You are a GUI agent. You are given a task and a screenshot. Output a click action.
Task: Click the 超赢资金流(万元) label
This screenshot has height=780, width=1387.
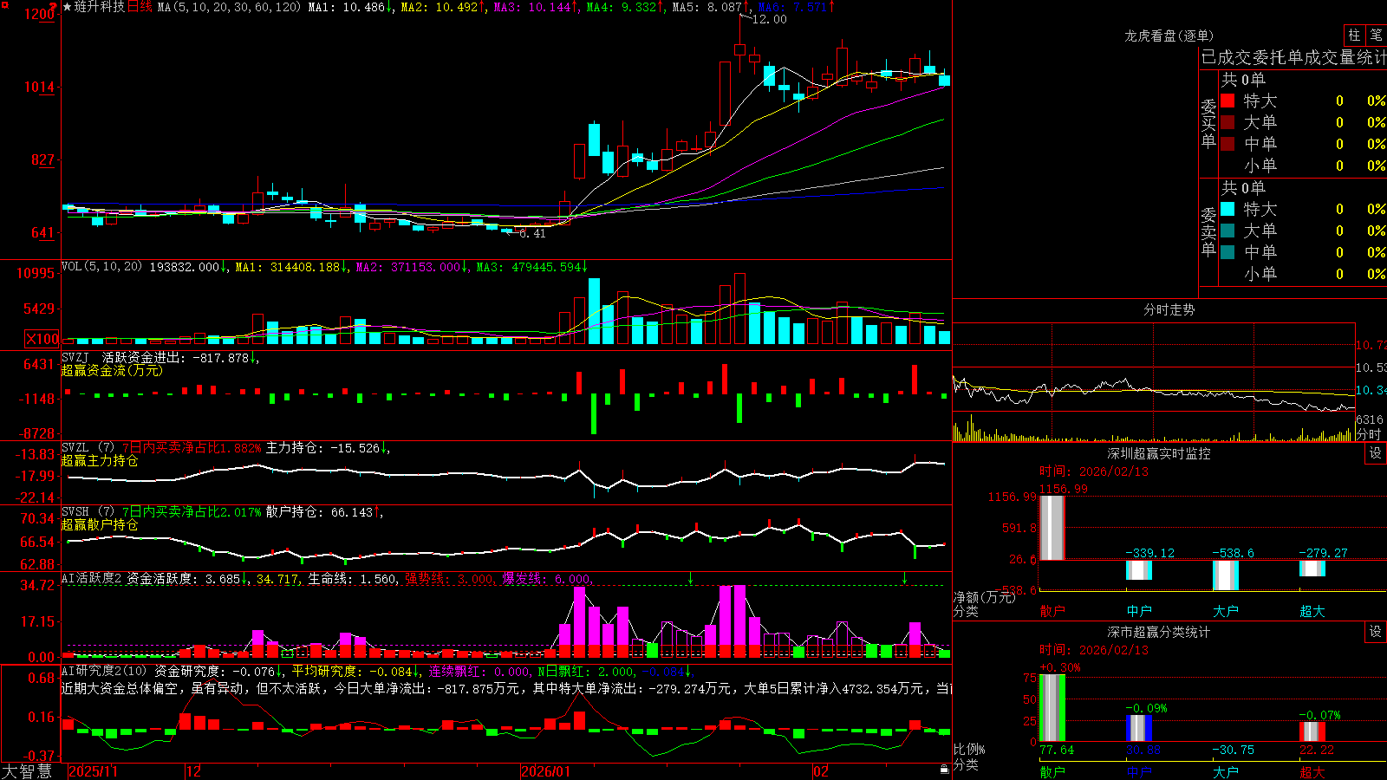(x=112, y=370)
